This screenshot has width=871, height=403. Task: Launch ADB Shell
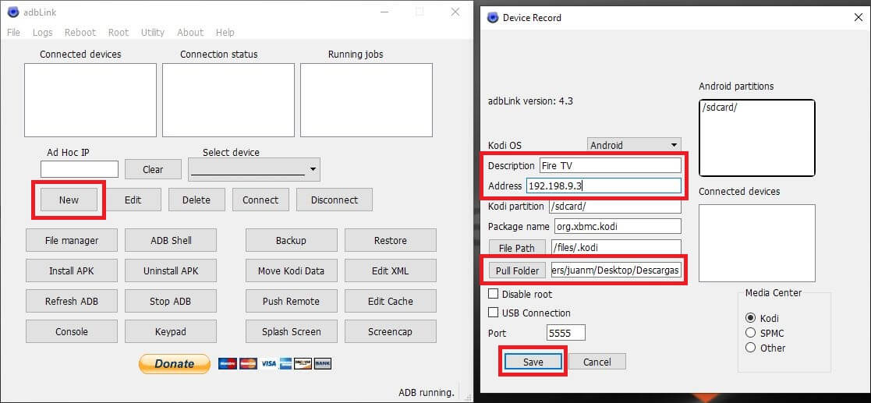click(171, 240)
